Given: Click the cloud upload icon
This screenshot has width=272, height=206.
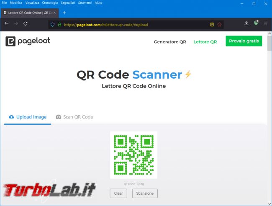Looking at the screenshot, I should point(11,117).
